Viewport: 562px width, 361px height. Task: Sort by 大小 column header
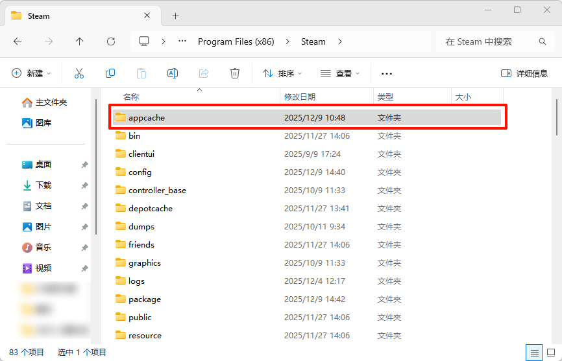pos(463,97)
